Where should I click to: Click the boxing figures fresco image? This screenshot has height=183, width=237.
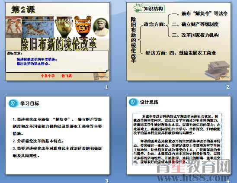tap(14, 27)
